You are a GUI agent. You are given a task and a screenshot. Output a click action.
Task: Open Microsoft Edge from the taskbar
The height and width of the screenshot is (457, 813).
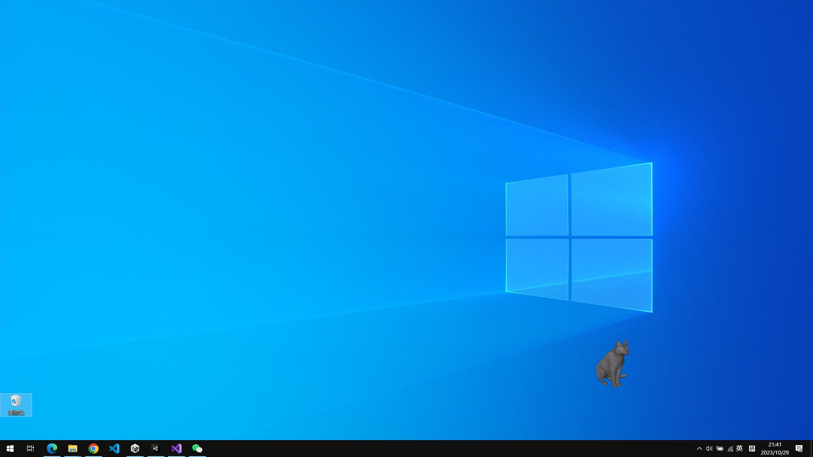[52, 448]
